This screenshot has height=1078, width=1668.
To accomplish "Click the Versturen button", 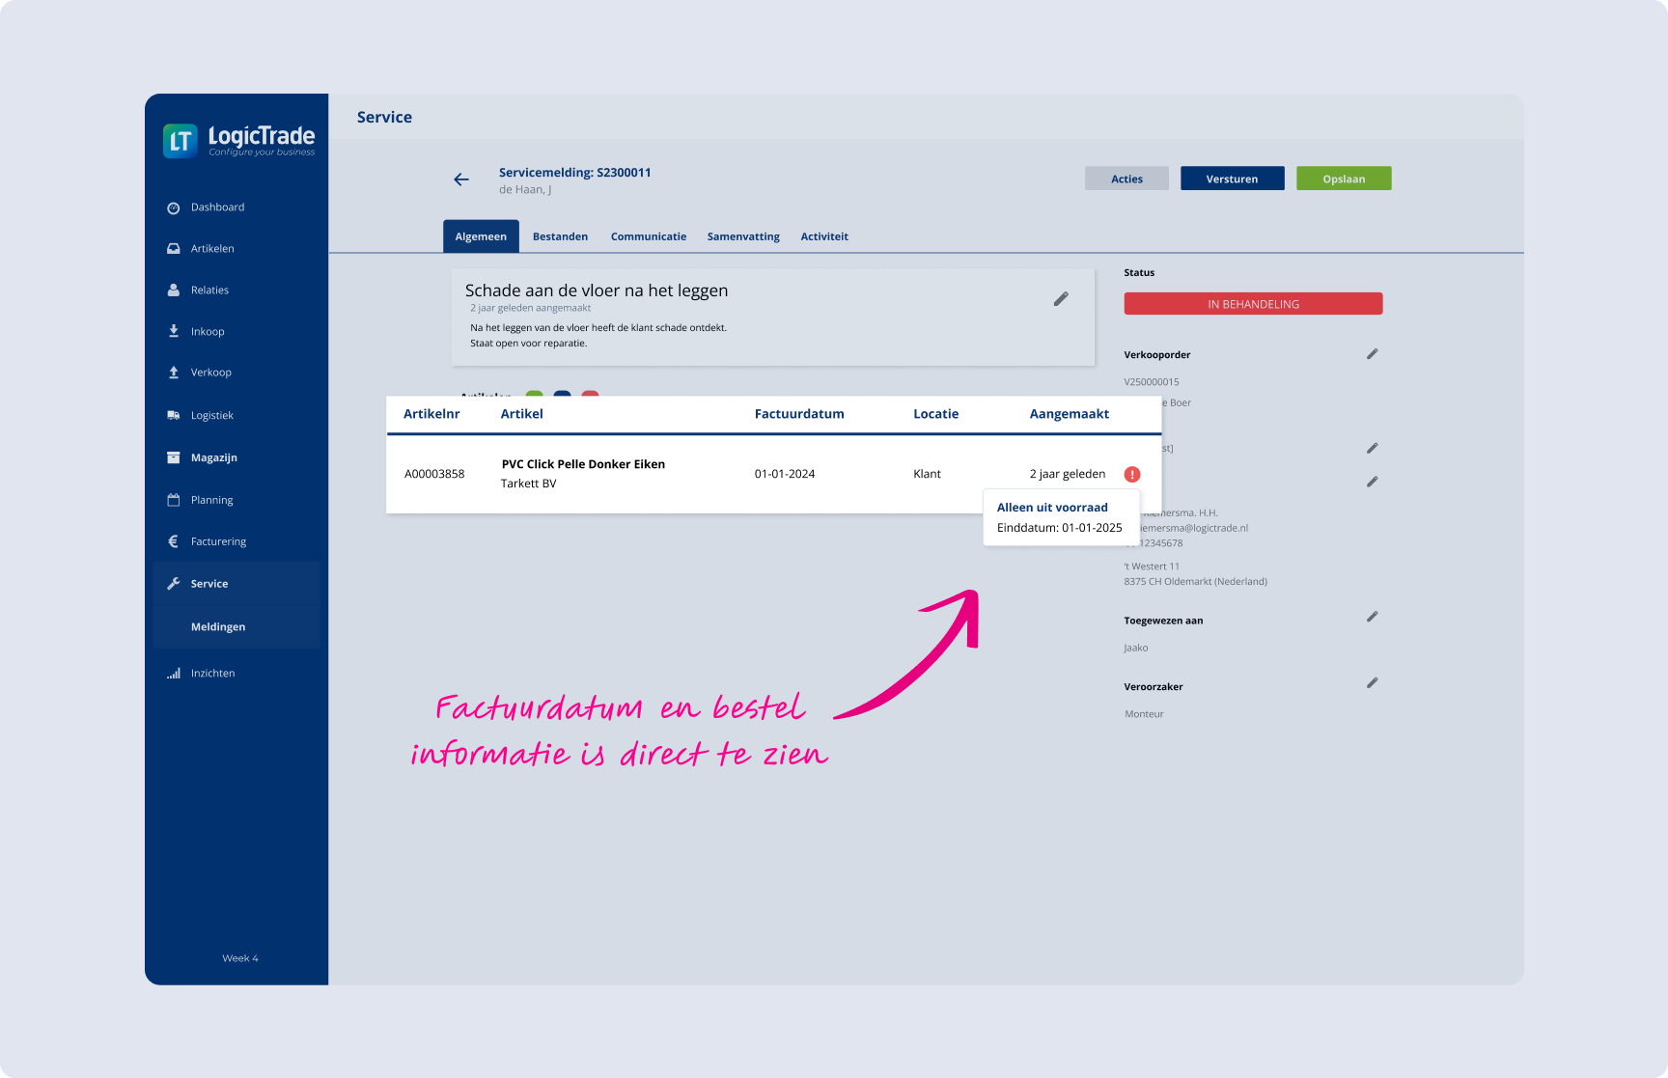I will [1232, 179].
